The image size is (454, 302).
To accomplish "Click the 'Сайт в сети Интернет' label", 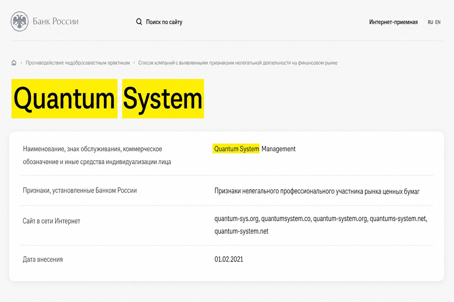I will coord(51,221).
